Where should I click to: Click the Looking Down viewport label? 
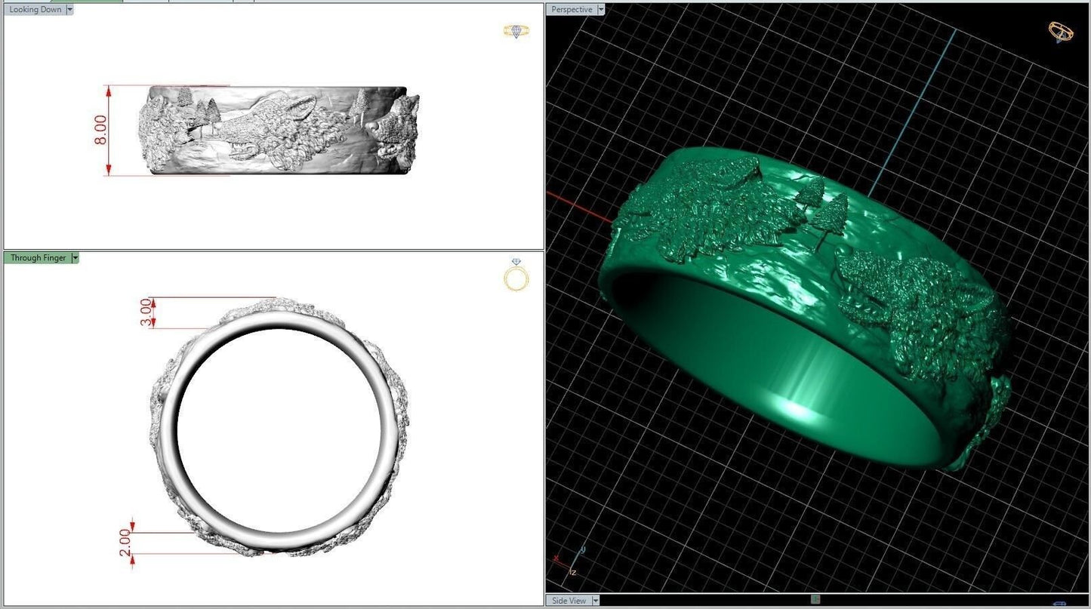click(35, 10)
